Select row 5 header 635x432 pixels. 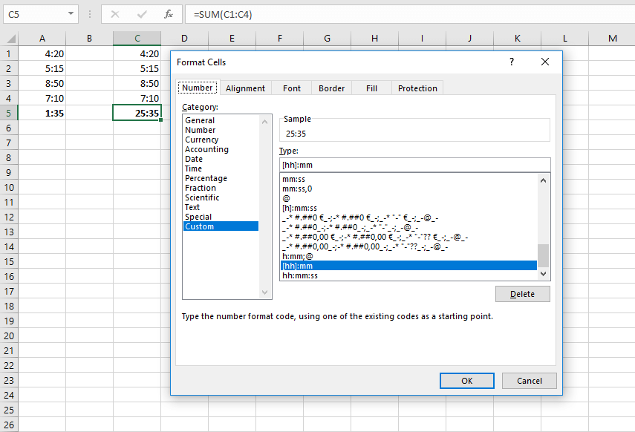(9, 113)
